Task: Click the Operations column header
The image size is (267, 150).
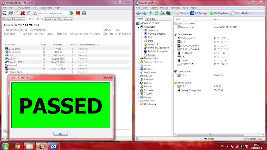Action: click(58, 45)
